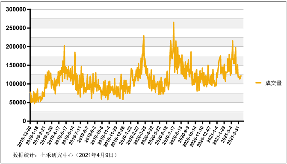This screenshot has width=287, height=164.
Task: Select the 100000 y-axis value
Action: [x=16, y=84]
